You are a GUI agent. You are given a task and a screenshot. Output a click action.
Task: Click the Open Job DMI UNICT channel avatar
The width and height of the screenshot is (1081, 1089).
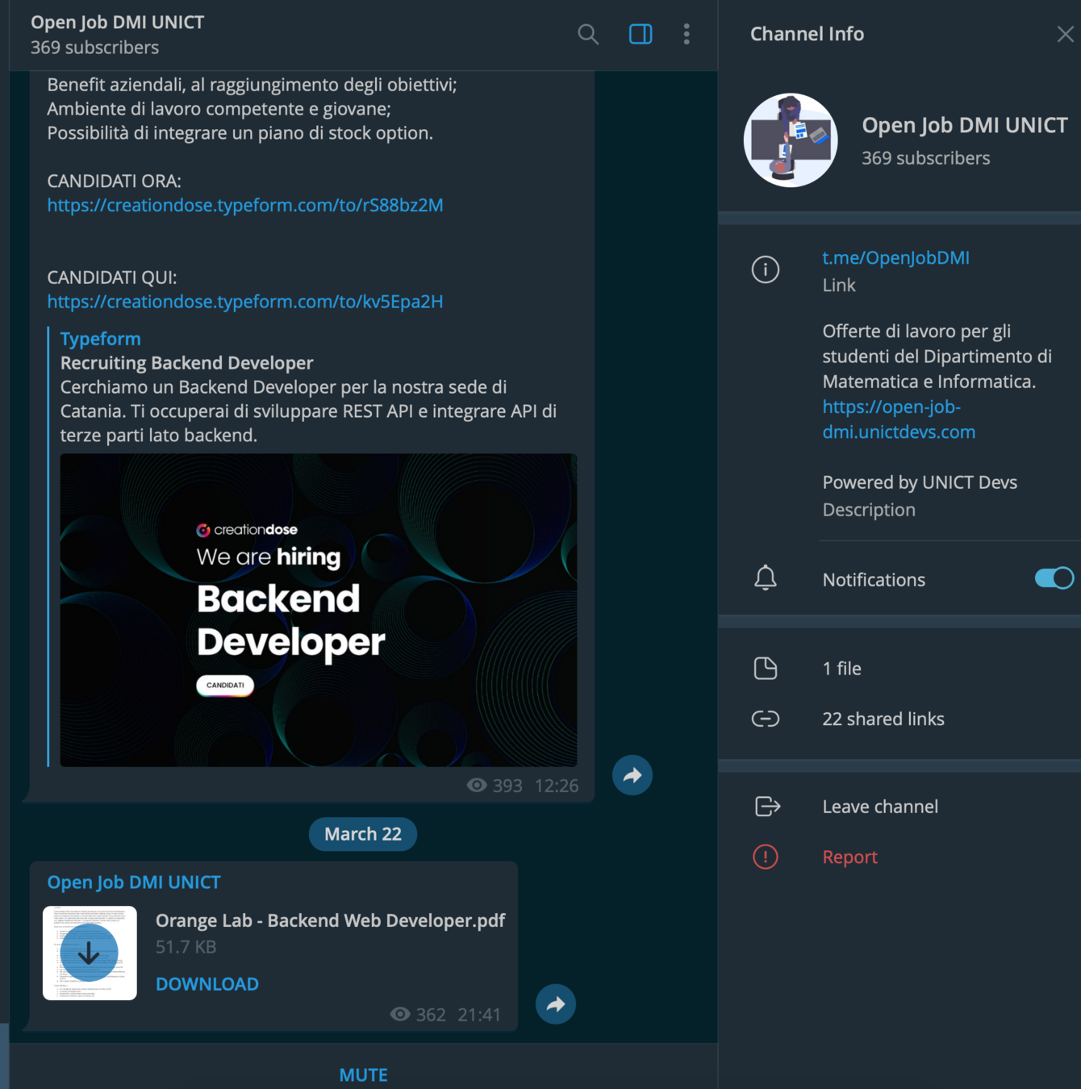(791, 140)
